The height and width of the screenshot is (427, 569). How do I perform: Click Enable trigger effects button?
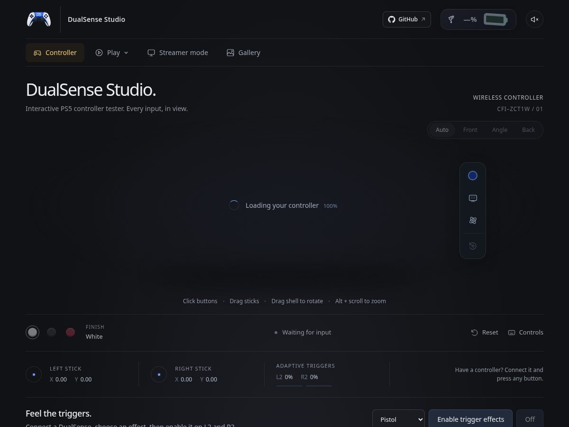tap(470, 419)
